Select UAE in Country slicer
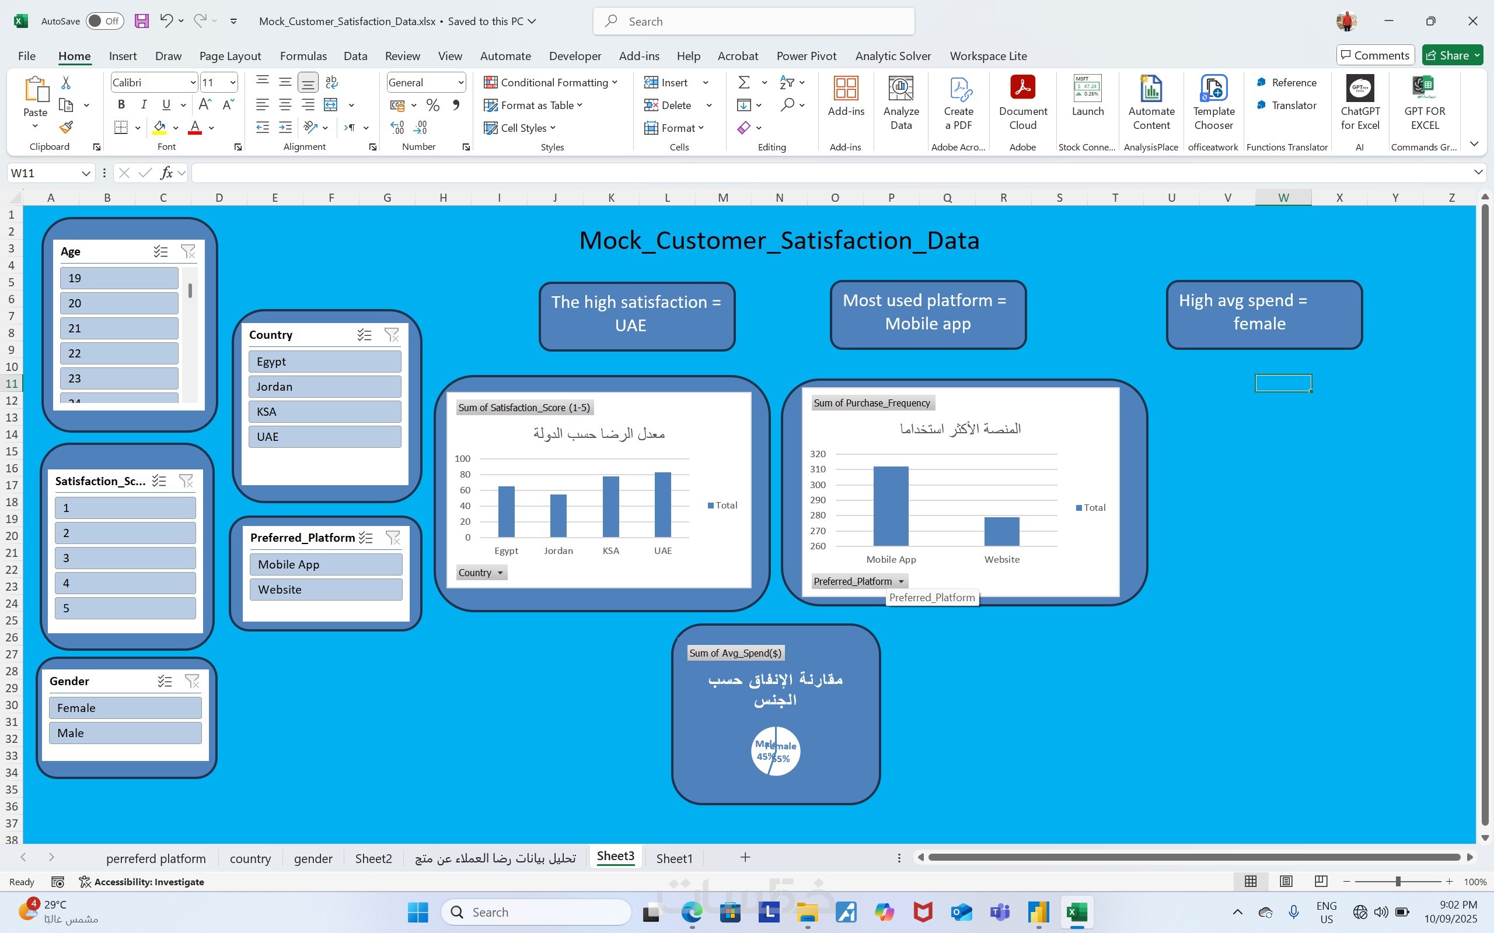Image resolution: width=1494 pixels, height=933 pixels. coord(324,437)
